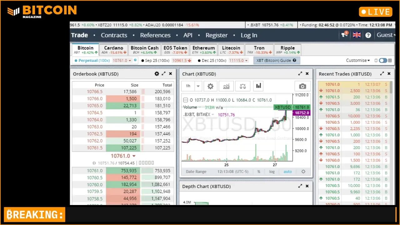Screen dimensions: 400x225
Task: Click the Log In link
Action: pyautogui.click(x=249, y=35)
